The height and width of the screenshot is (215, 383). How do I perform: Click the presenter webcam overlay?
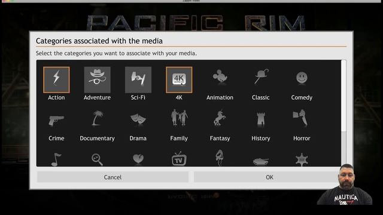(x=345, y=185)
